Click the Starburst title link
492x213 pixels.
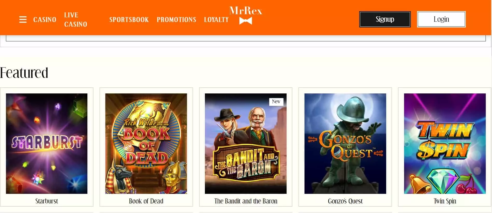(x=47, y=201)
